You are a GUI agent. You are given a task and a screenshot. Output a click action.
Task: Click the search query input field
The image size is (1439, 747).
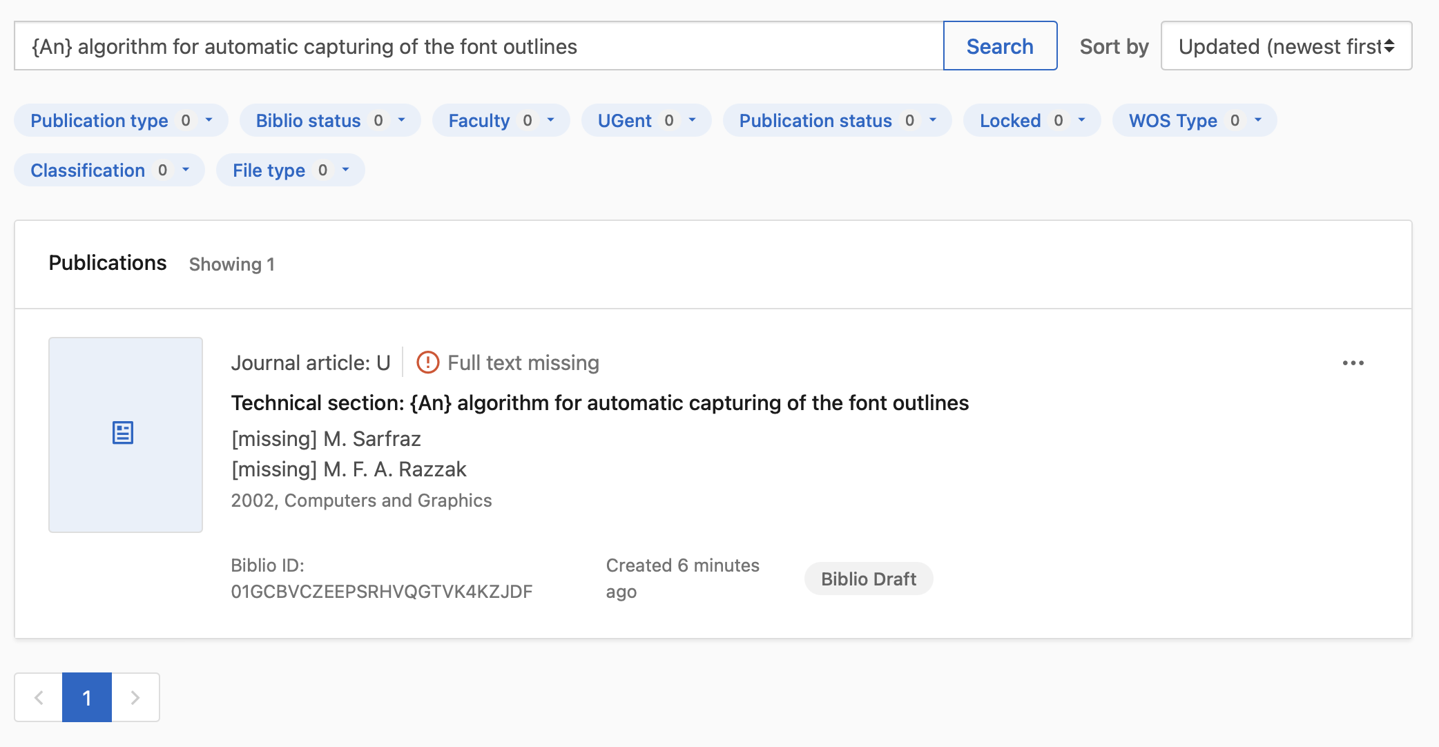[x=476, y=46]
